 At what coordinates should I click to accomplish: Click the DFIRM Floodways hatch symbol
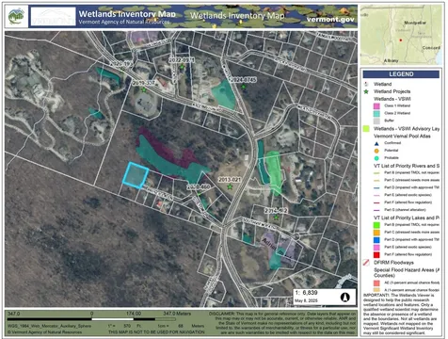pos(366,263)
